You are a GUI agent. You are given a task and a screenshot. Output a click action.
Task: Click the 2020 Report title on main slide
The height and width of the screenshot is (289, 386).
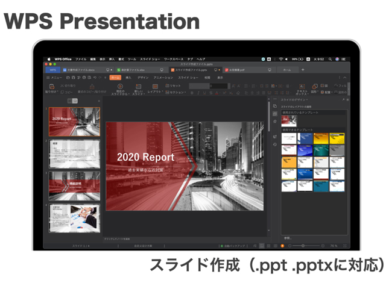point(146,157)
